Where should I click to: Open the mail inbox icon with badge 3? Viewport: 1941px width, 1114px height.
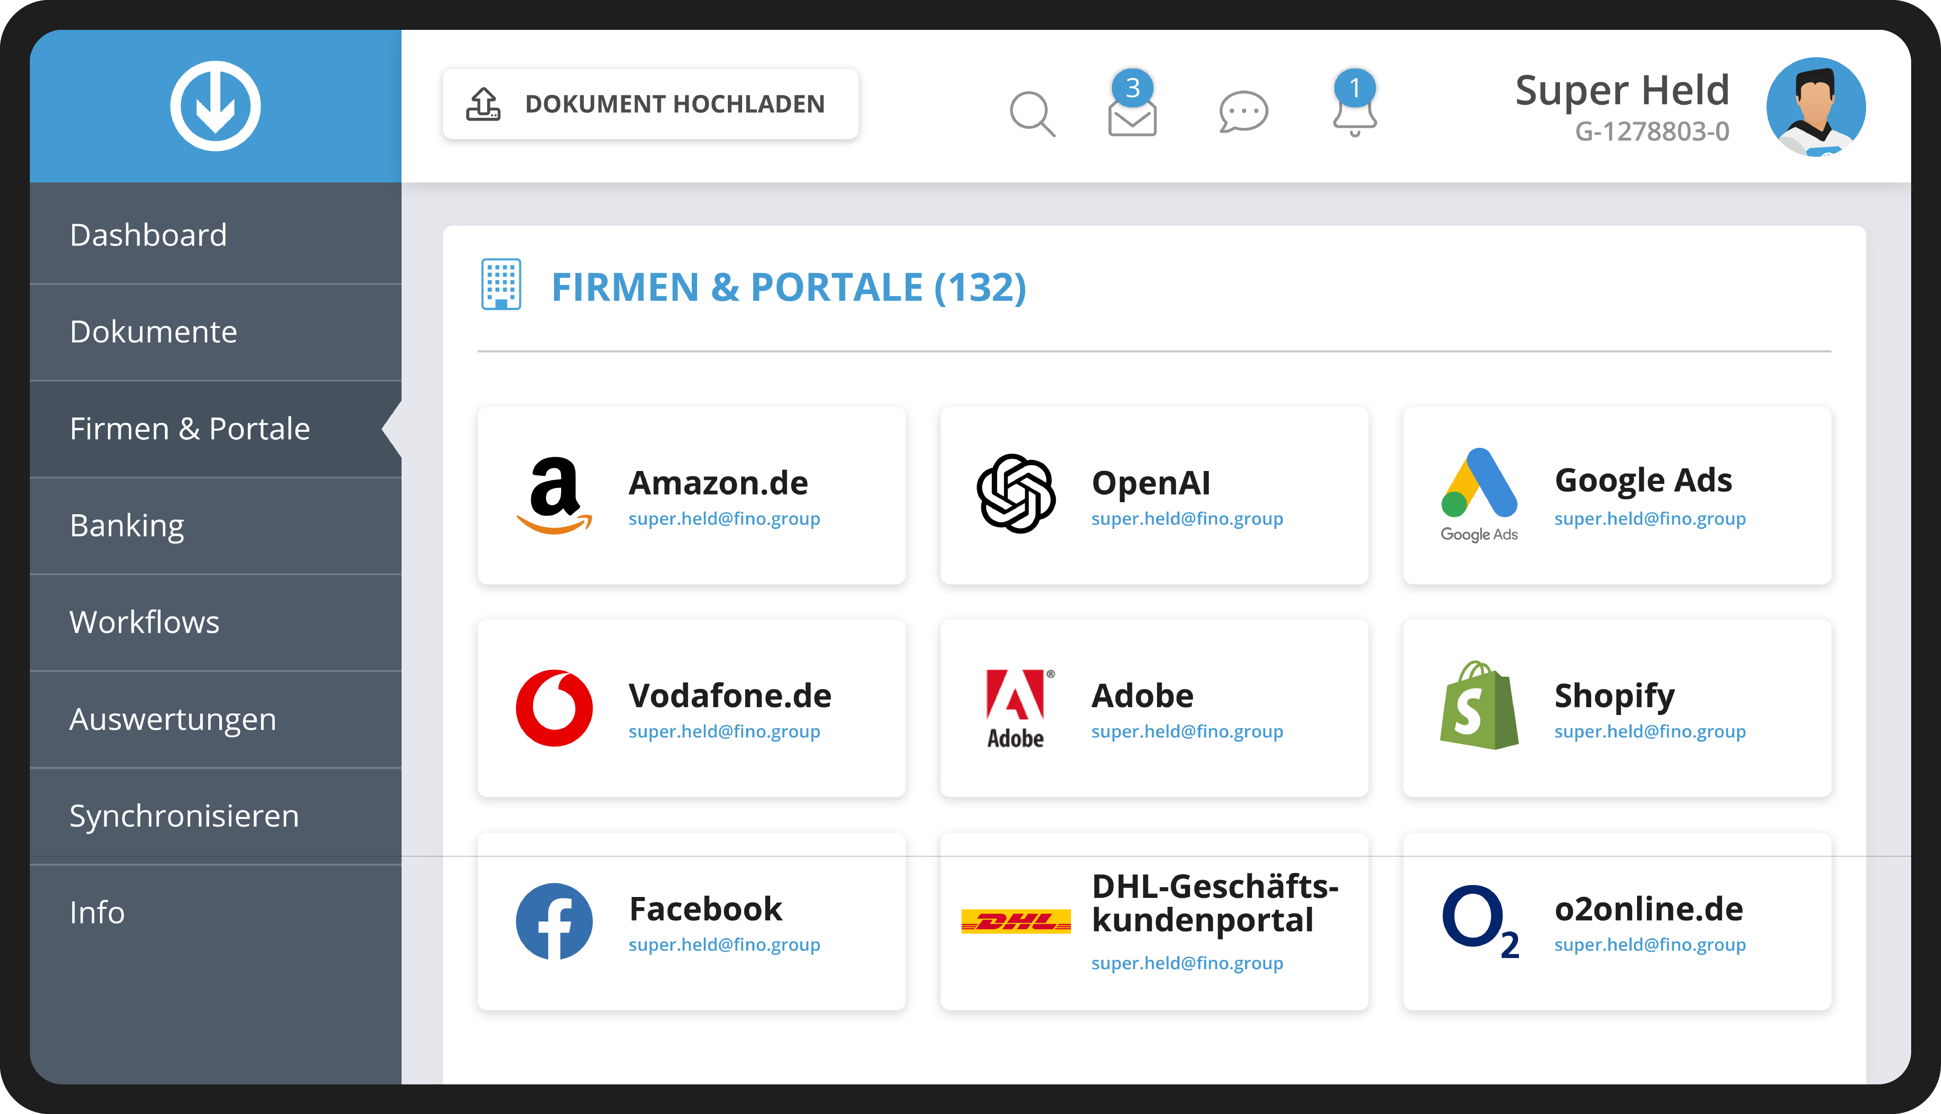(x=1133, y=104)
